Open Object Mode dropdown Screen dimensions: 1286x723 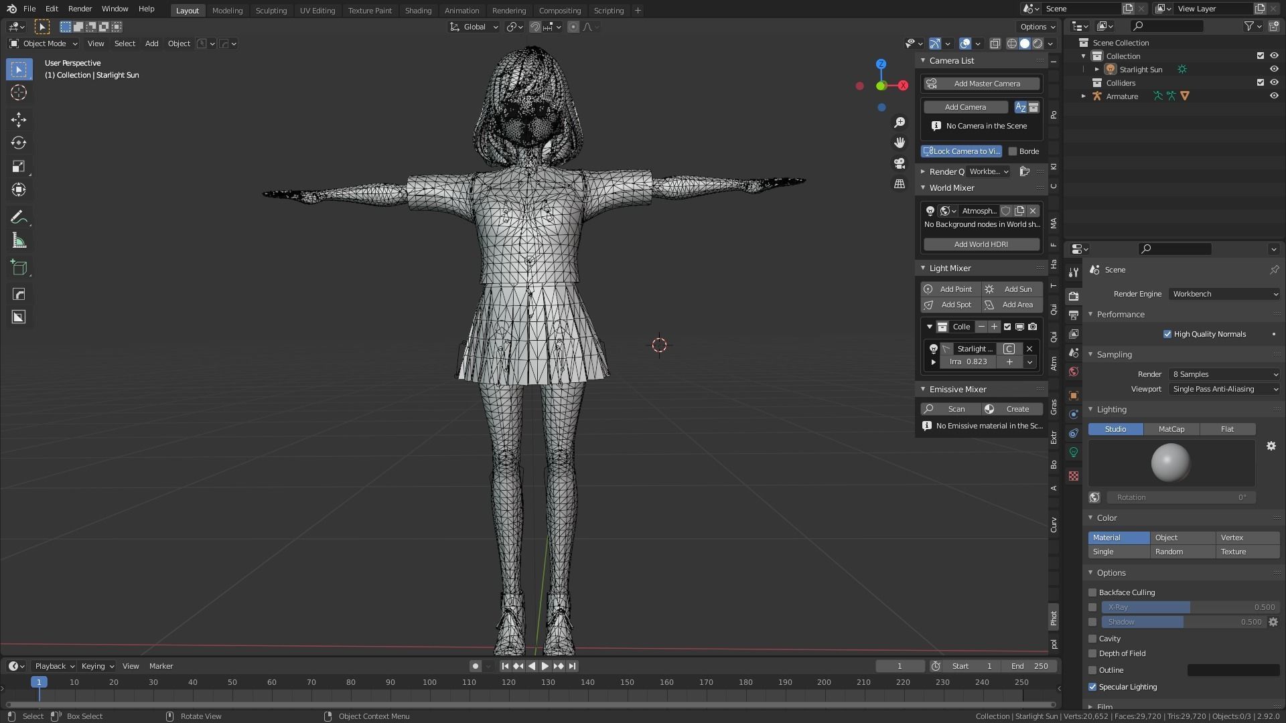pyautogui.click(x=44, y=44)
